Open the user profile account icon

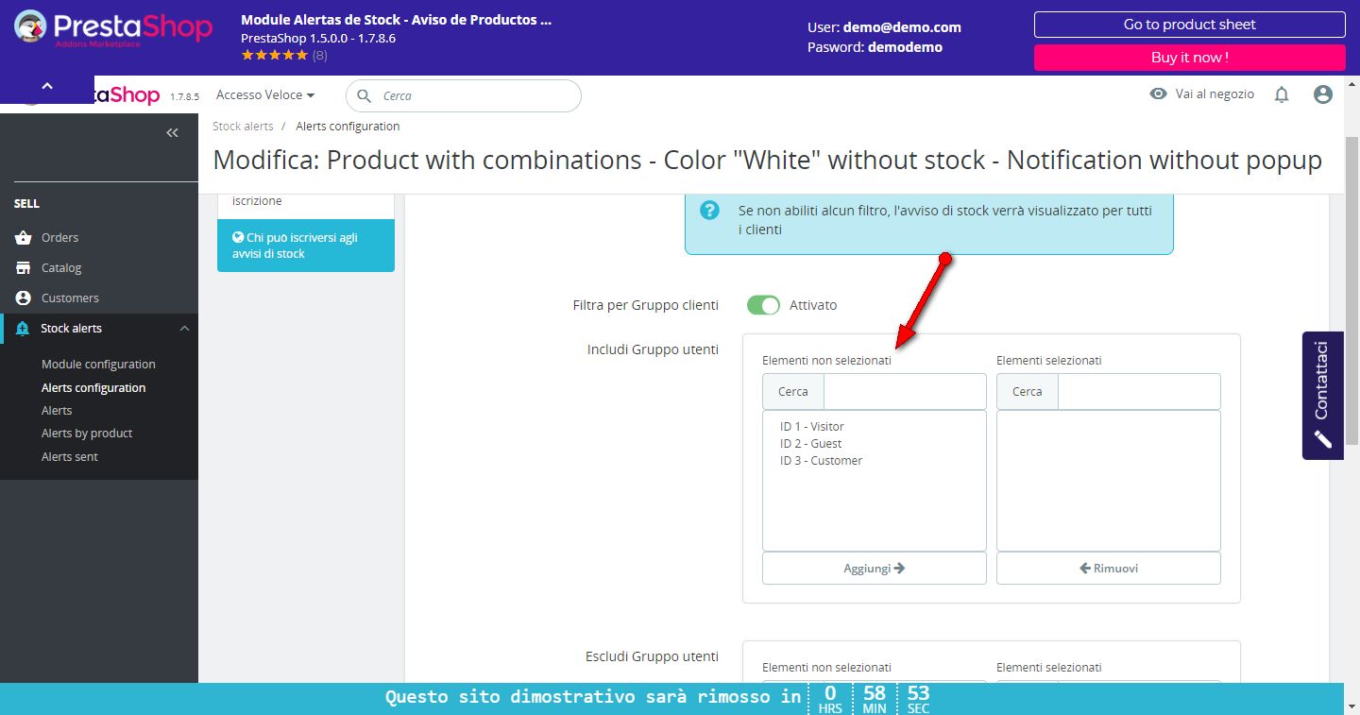pyautogui.click(x=1323, y=94)
